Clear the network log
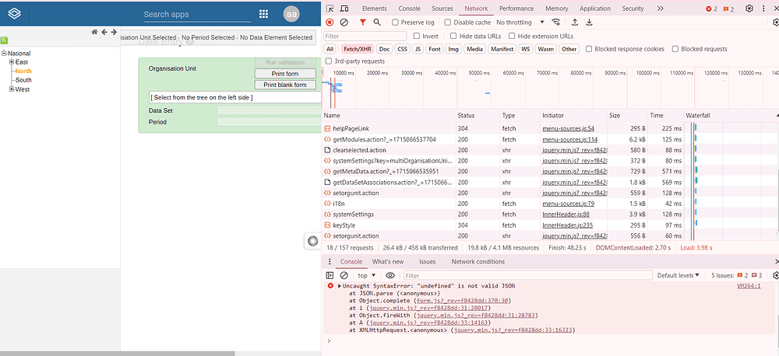779x356 pixels. point(344,23)
